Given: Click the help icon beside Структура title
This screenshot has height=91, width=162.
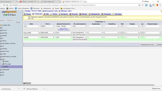Looking at the screenshot, I should 104,22.
